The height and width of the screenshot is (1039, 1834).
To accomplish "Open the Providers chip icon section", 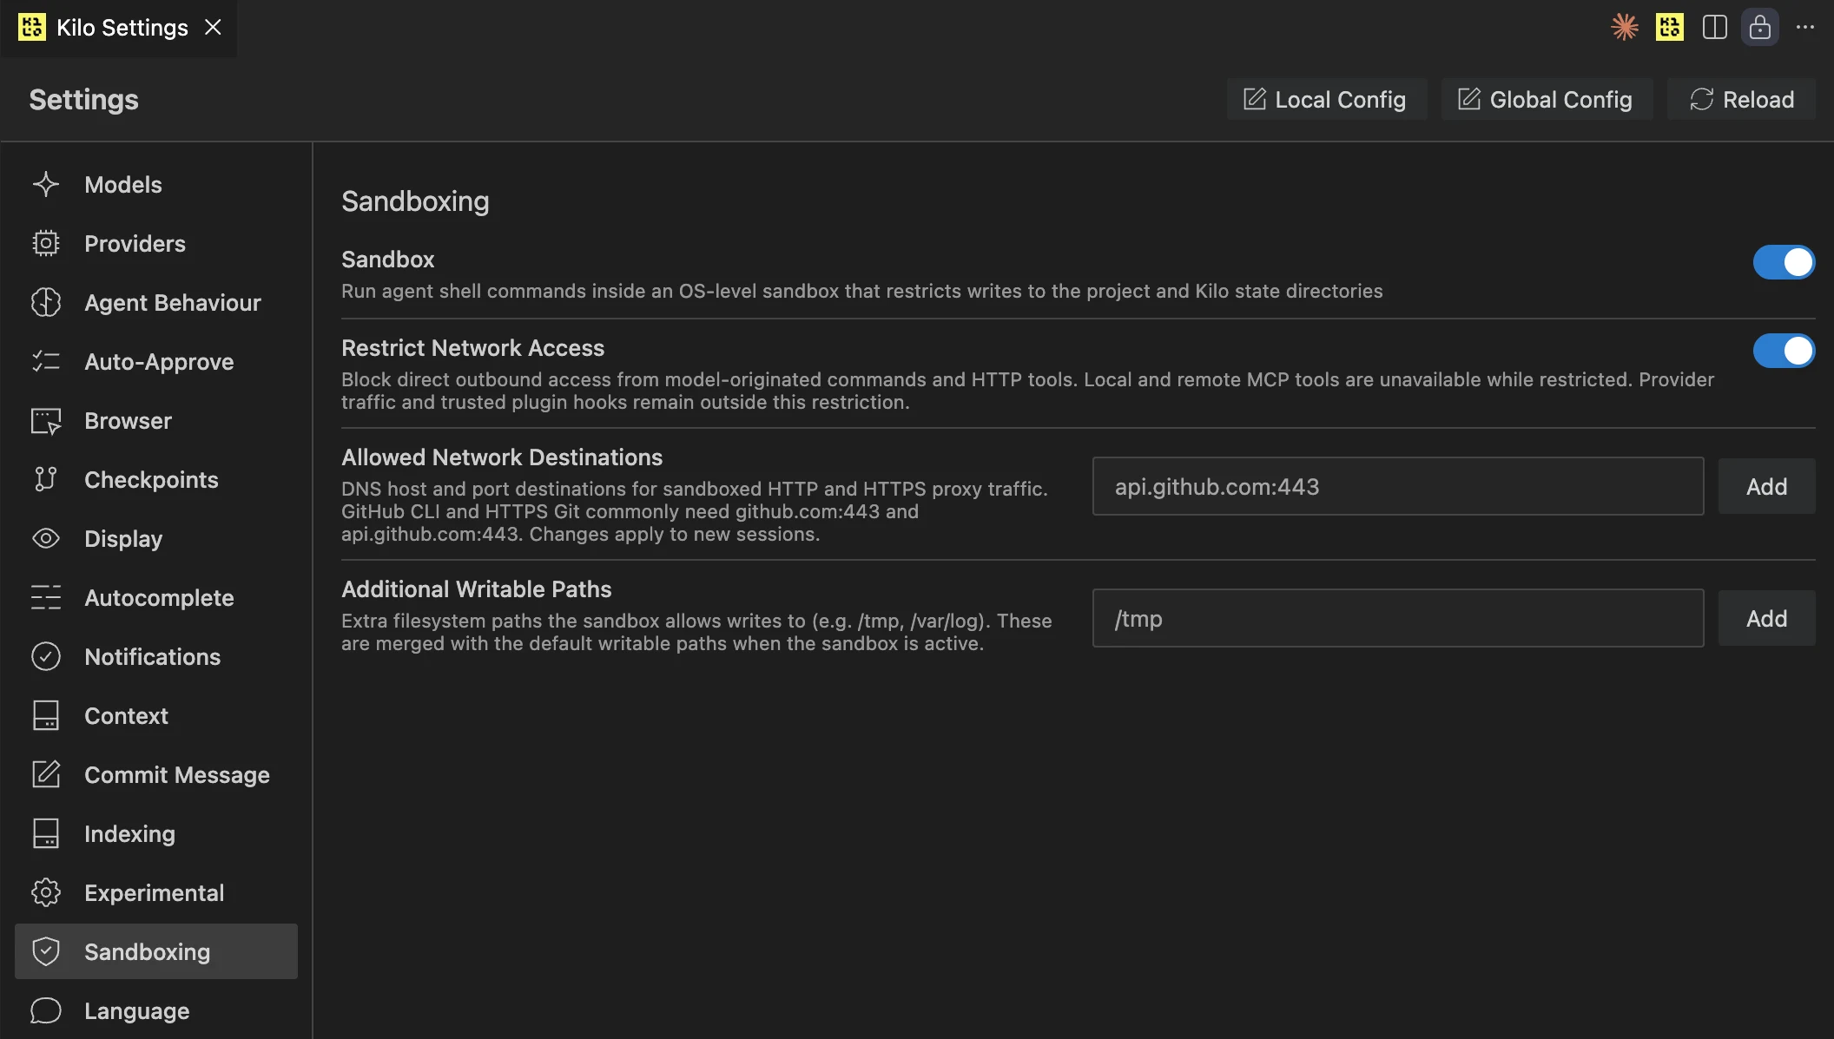I will click(45, 243).
